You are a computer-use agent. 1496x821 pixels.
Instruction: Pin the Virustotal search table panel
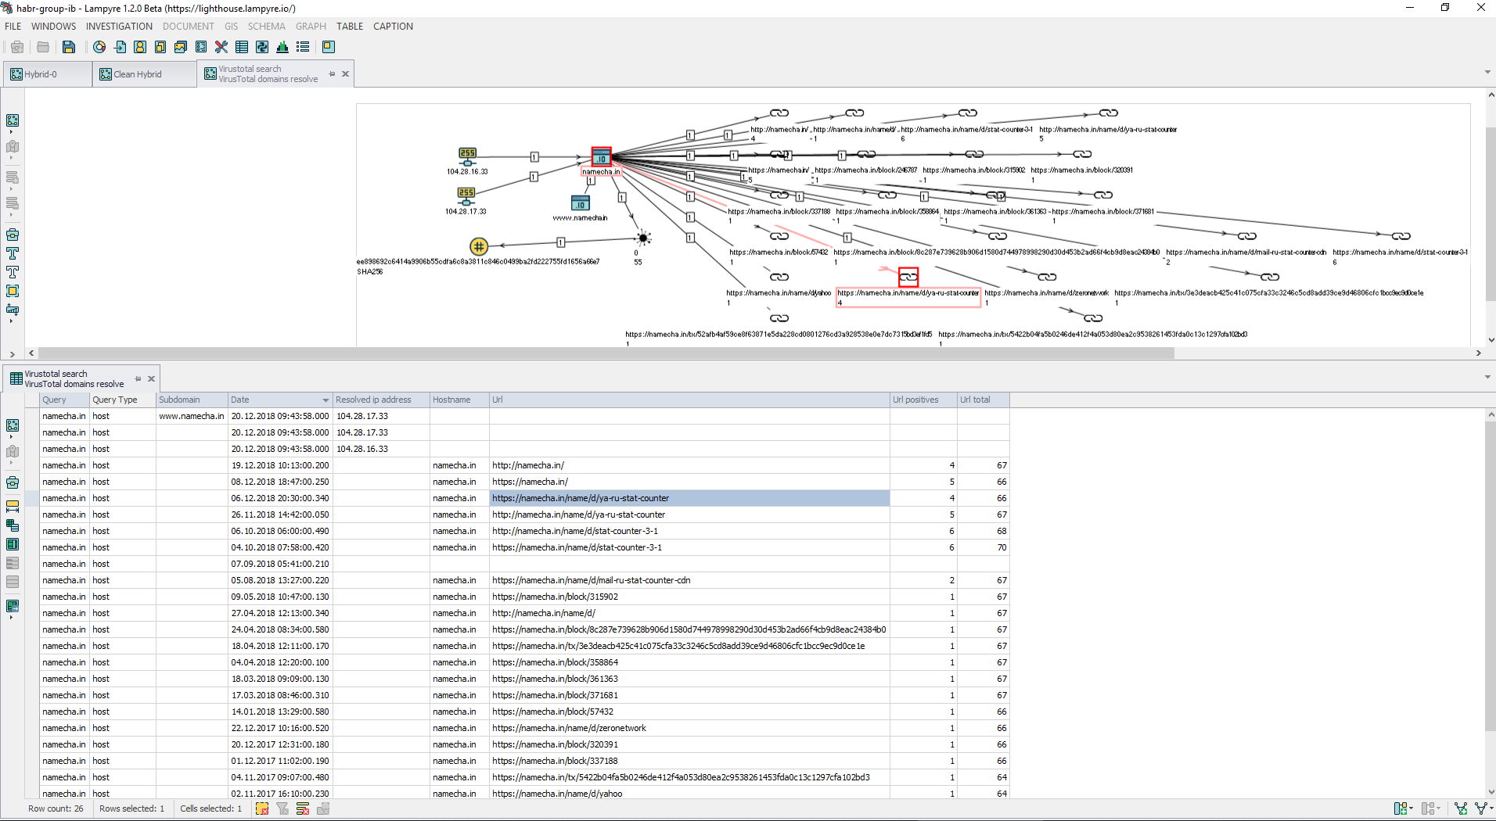[x=138, y=378]
